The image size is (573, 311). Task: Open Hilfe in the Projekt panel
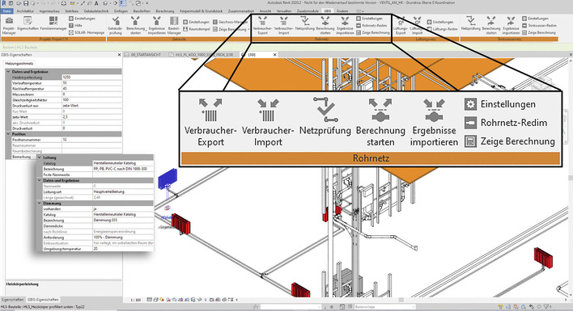click(x=75, y=26)
